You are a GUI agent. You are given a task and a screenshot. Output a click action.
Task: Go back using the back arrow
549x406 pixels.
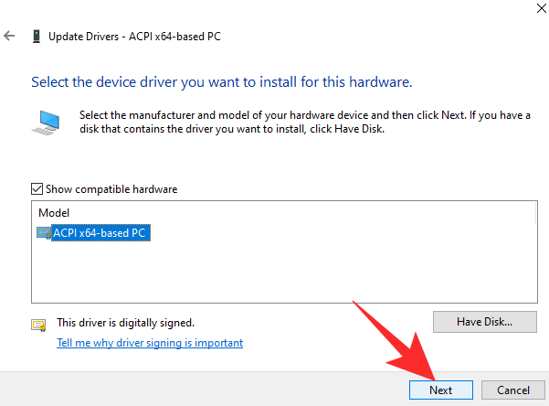click(10, 37)
